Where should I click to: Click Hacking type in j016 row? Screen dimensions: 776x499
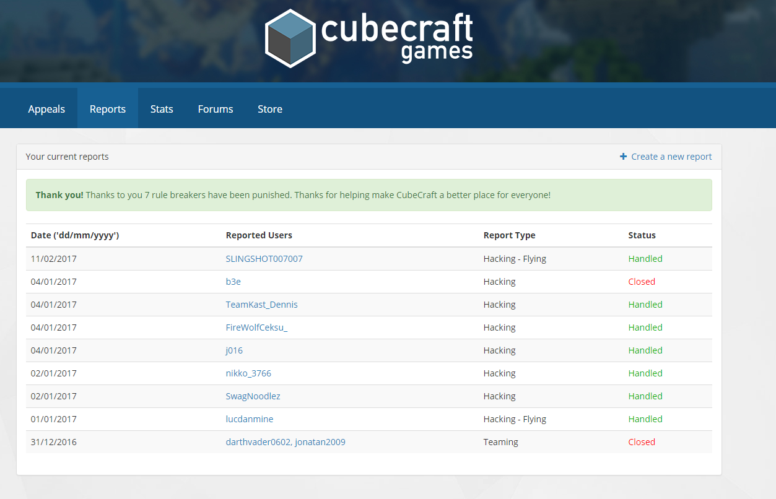click(x=500, y=350)
